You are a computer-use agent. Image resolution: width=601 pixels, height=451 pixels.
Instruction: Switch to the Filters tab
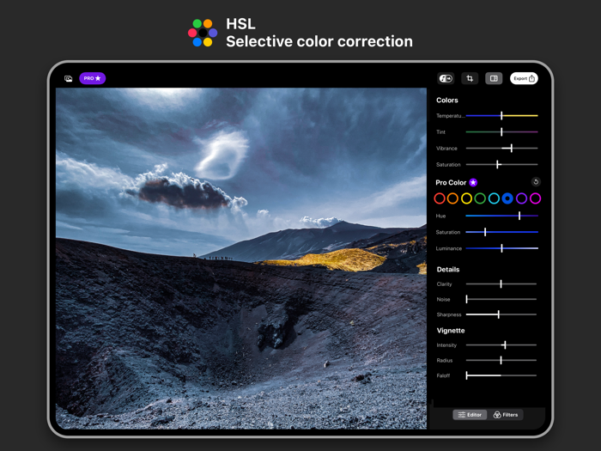(x=505, y=415)
